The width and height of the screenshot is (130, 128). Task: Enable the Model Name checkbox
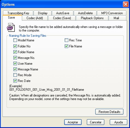pyautogui.click(x=15, y=40)
